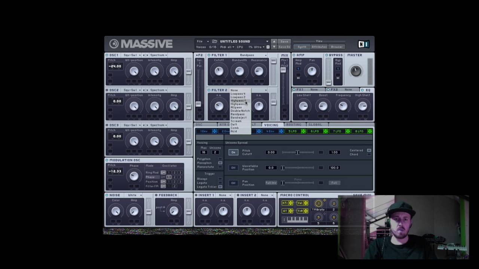Click the Unisono Pitch Cutoff slider
The width and height of the screenshot is (479, 269).
point(298,152)
